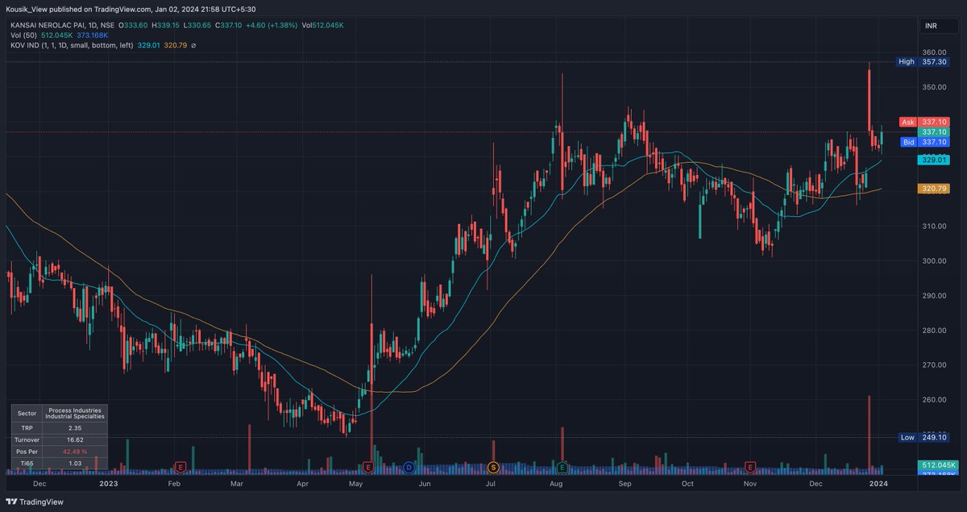Screen dimensions: 967x512
Task: Click the green 512.045K volume axis label
Action: pos(938,465)
